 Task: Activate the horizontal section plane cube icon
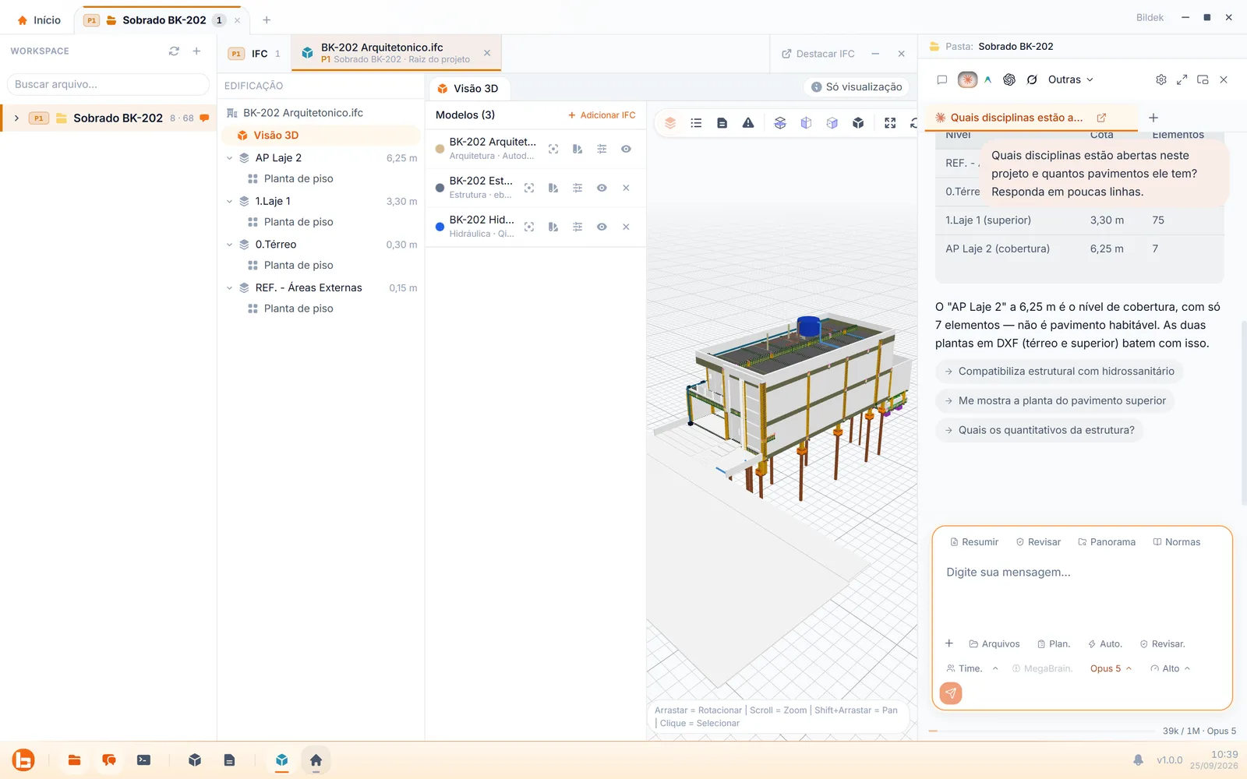click(x=780, y=123)
